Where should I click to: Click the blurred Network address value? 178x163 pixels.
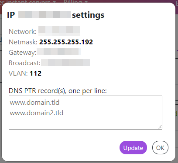click(59, 31)
